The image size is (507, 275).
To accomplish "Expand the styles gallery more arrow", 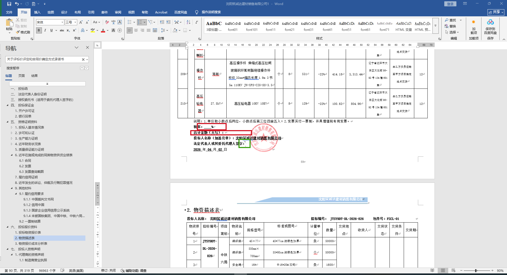I will [x=436, y=26].
